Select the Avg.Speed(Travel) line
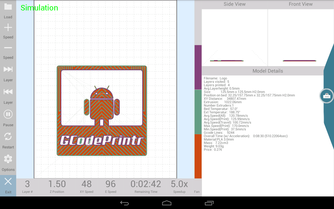The height and width of the screenshot is (209, 334). coord(228,122)
